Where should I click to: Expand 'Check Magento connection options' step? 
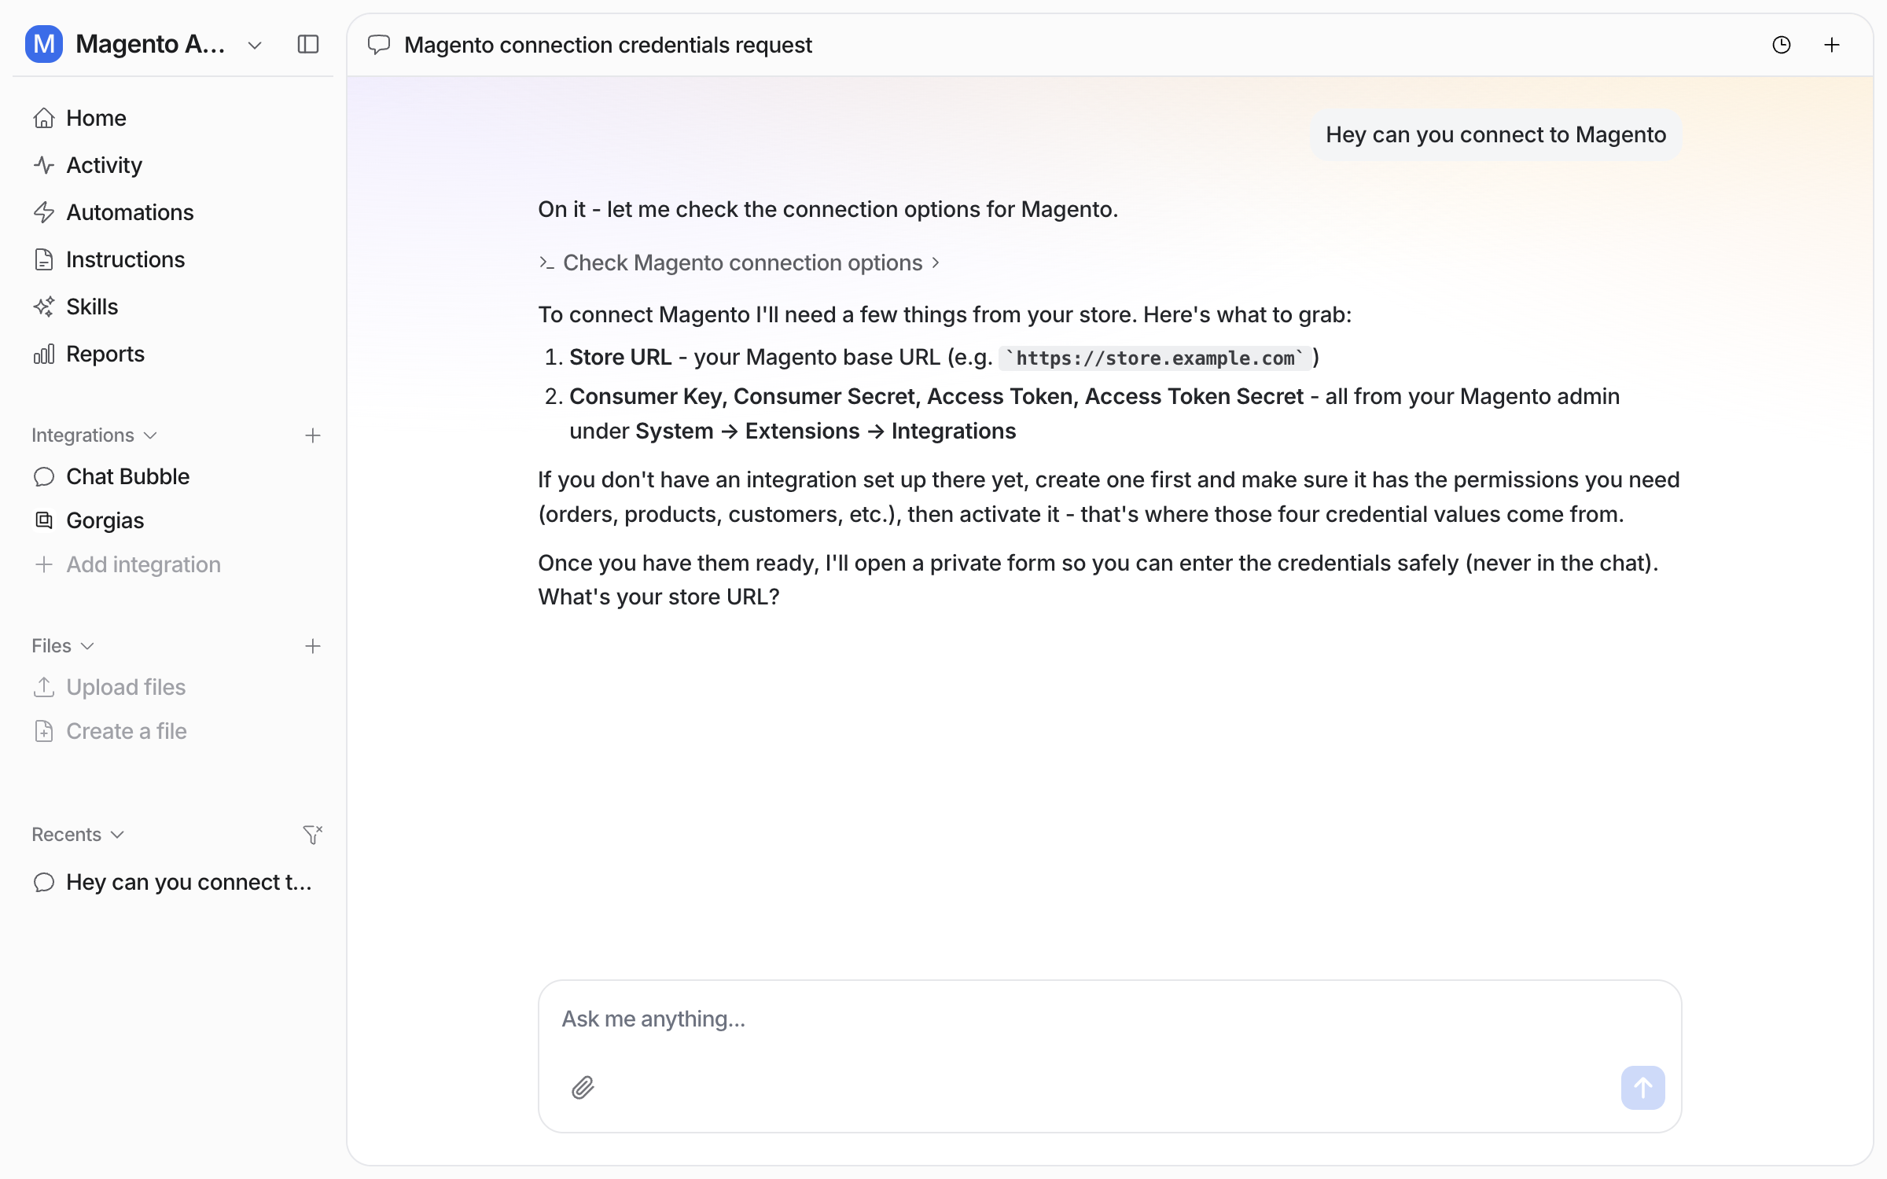(739, 263)
